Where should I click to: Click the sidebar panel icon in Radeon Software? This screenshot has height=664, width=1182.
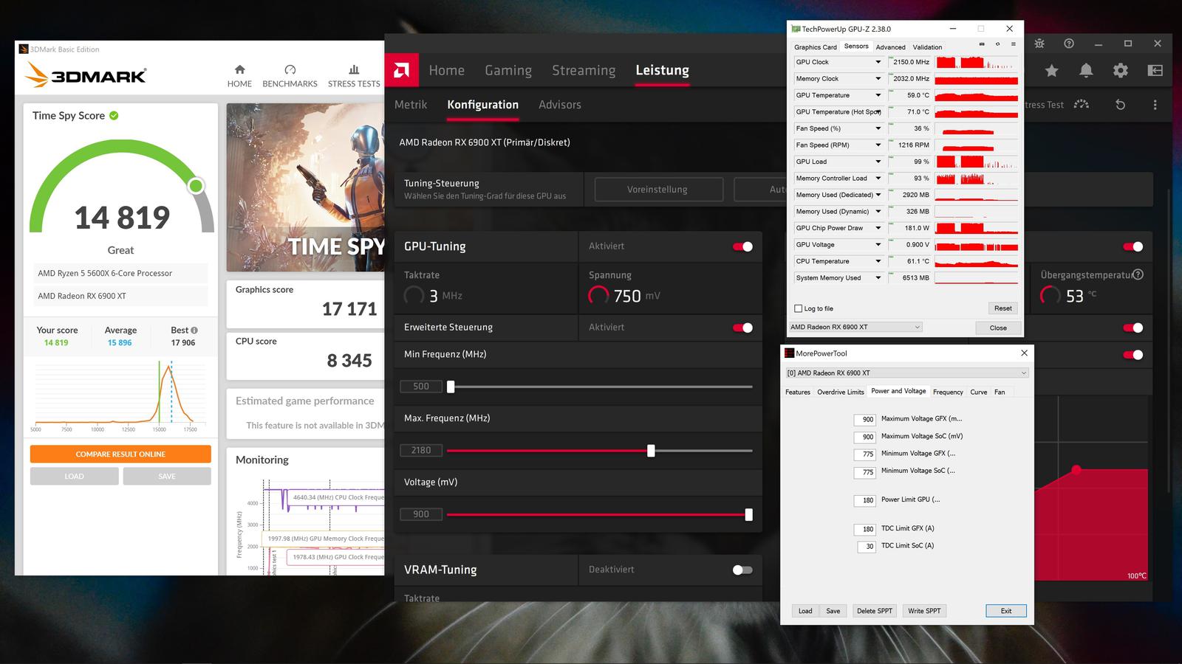(1155, 71)
